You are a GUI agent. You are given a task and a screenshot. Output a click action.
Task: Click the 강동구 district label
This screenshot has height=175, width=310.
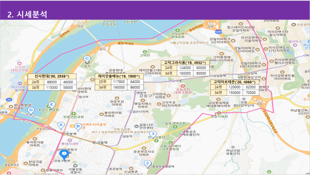pos(145,96)
